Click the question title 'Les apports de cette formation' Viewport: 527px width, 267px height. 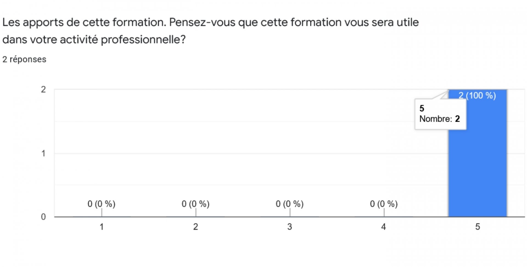click(x=85, y=23)
